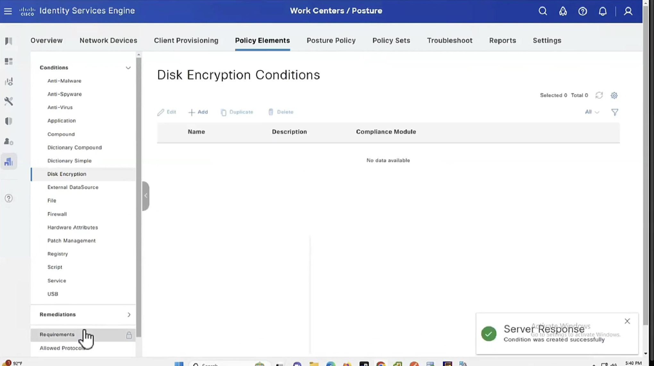
Task: Open the wrench tools icon in sidebar
Action: point(9,101)
